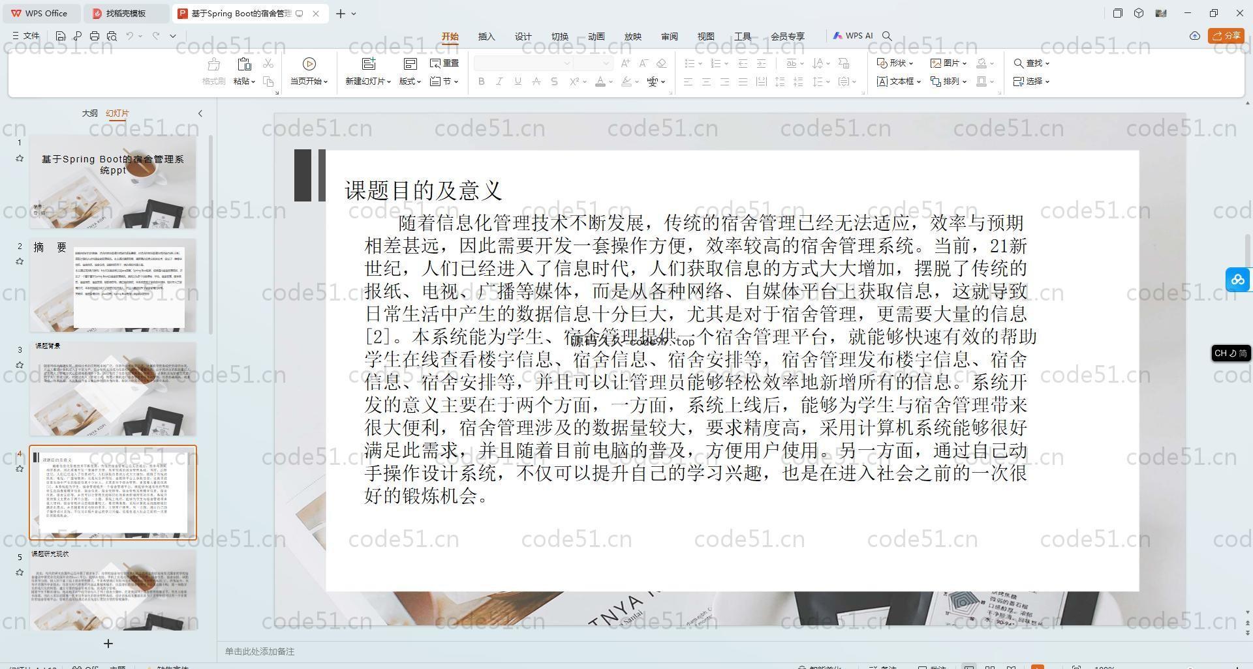Increase font size with A+ icon
Image resolution: width=1253 pixels, height=669 pixels.
625,63
